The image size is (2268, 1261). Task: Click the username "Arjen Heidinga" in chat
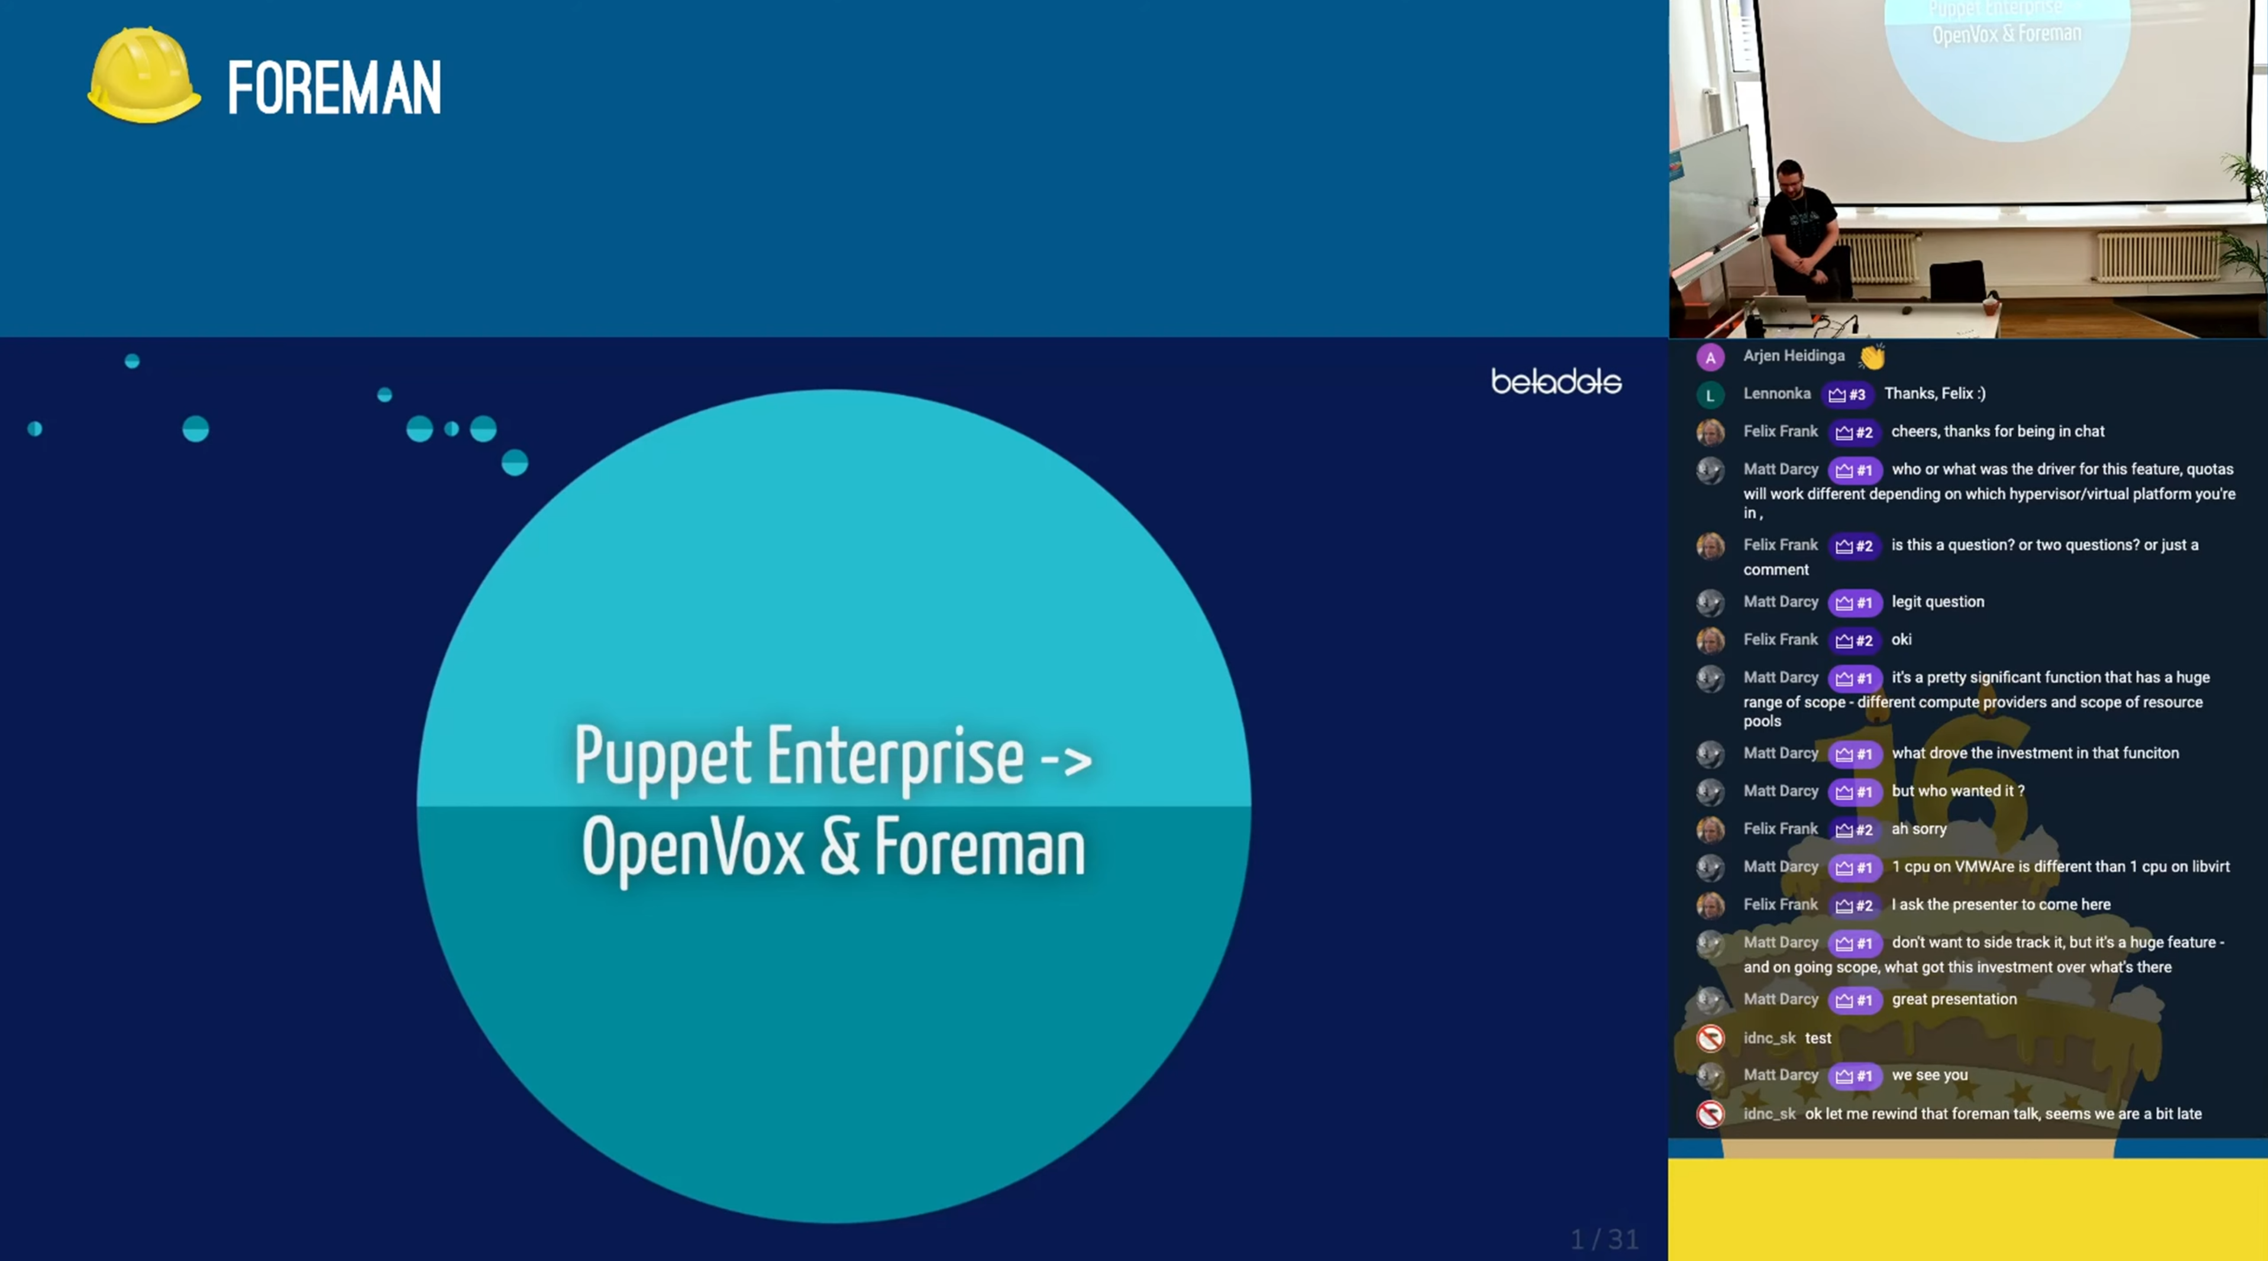[x=1794, y=355]
